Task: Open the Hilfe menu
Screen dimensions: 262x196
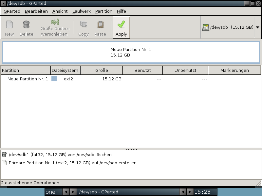Action: click(122, 11)
